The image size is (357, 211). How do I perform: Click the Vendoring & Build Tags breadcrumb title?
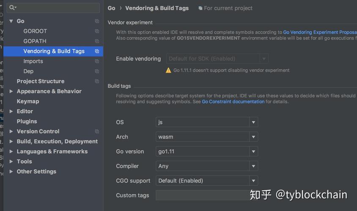click(x=157, y=8)
